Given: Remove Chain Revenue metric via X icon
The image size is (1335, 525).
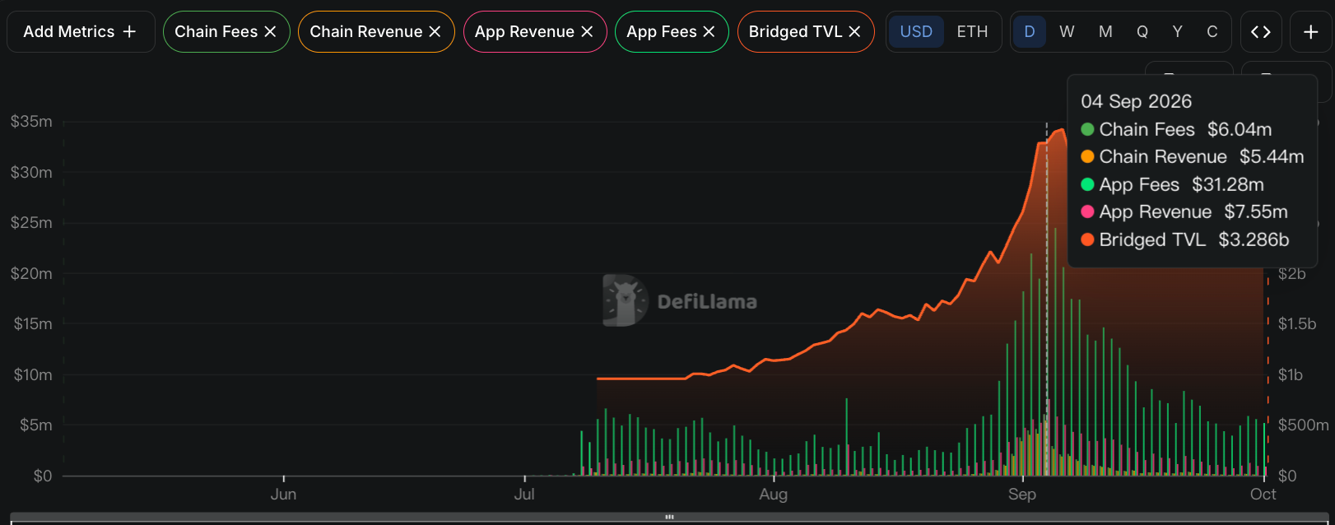Looking at the screenshot, I should pos(435,31).
